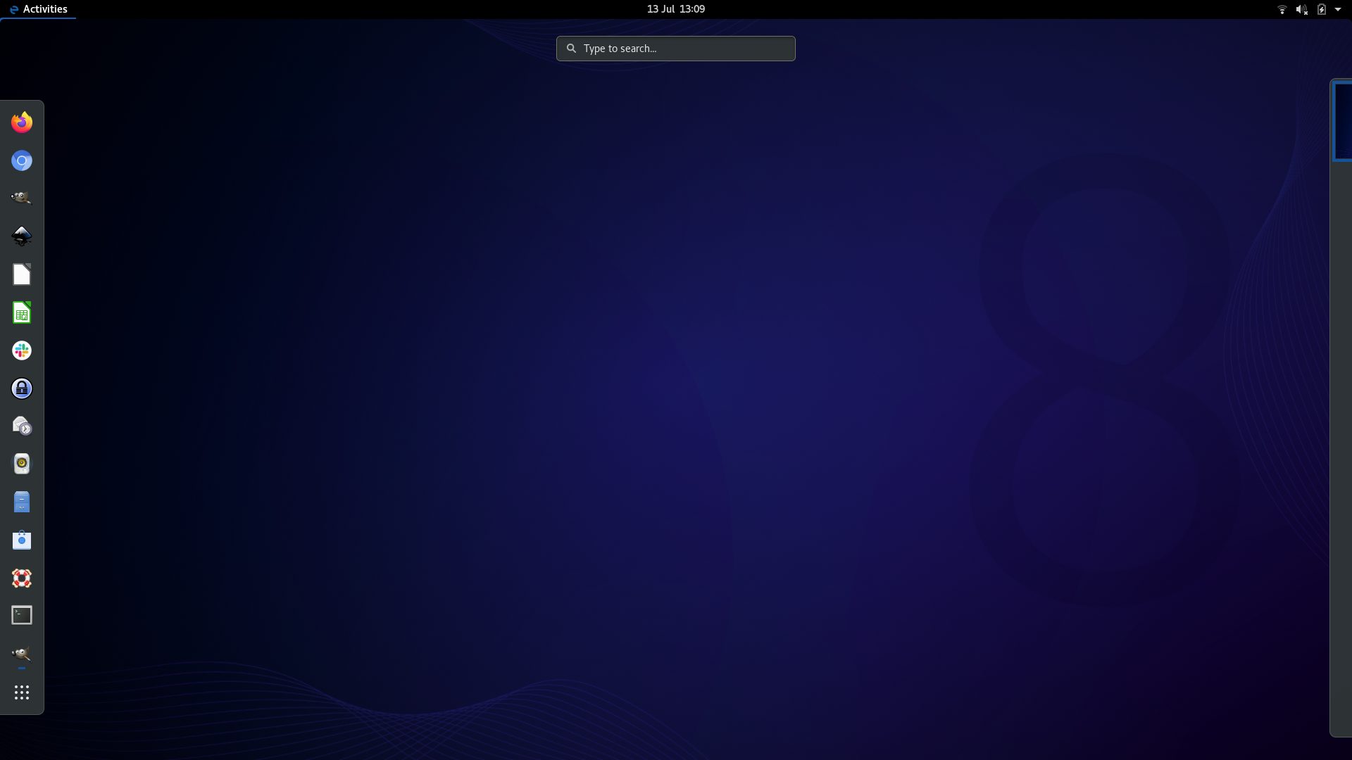Switch to running GIMP with indicator underline

(22, 654)
